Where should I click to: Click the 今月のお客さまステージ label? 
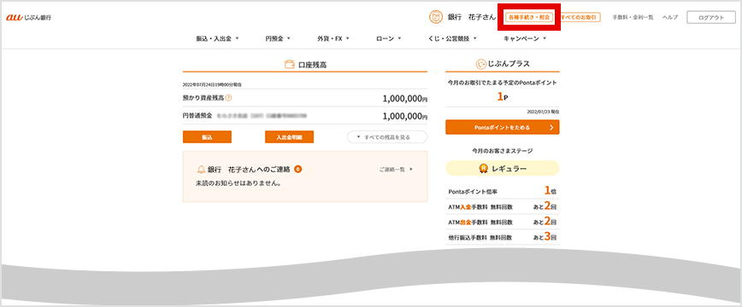click(502, 151)
